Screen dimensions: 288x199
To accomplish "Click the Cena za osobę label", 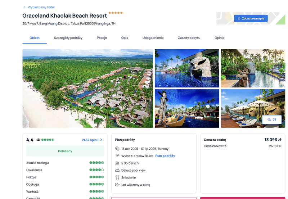I will [x=215, y=140].
